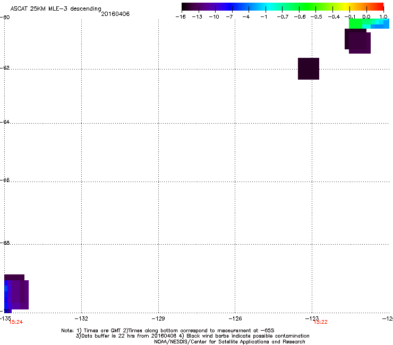Click the red end of color bar
This screenshot has width=393, height=345.
click(380, 7)
